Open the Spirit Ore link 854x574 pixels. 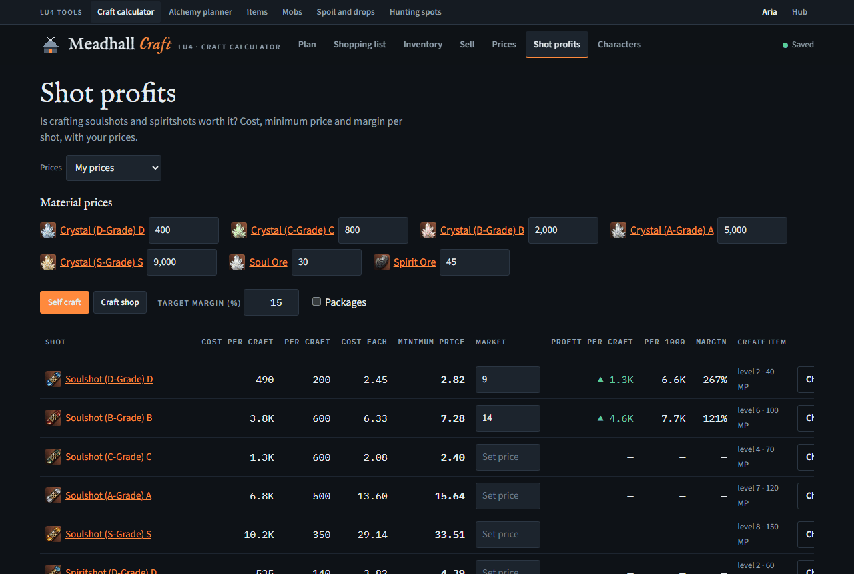click(414, 262)
